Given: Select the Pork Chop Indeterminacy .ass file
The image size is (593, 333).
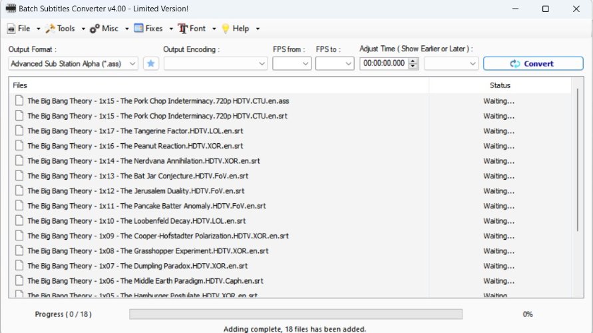Looking at the screenshot, I should (158, 101).
